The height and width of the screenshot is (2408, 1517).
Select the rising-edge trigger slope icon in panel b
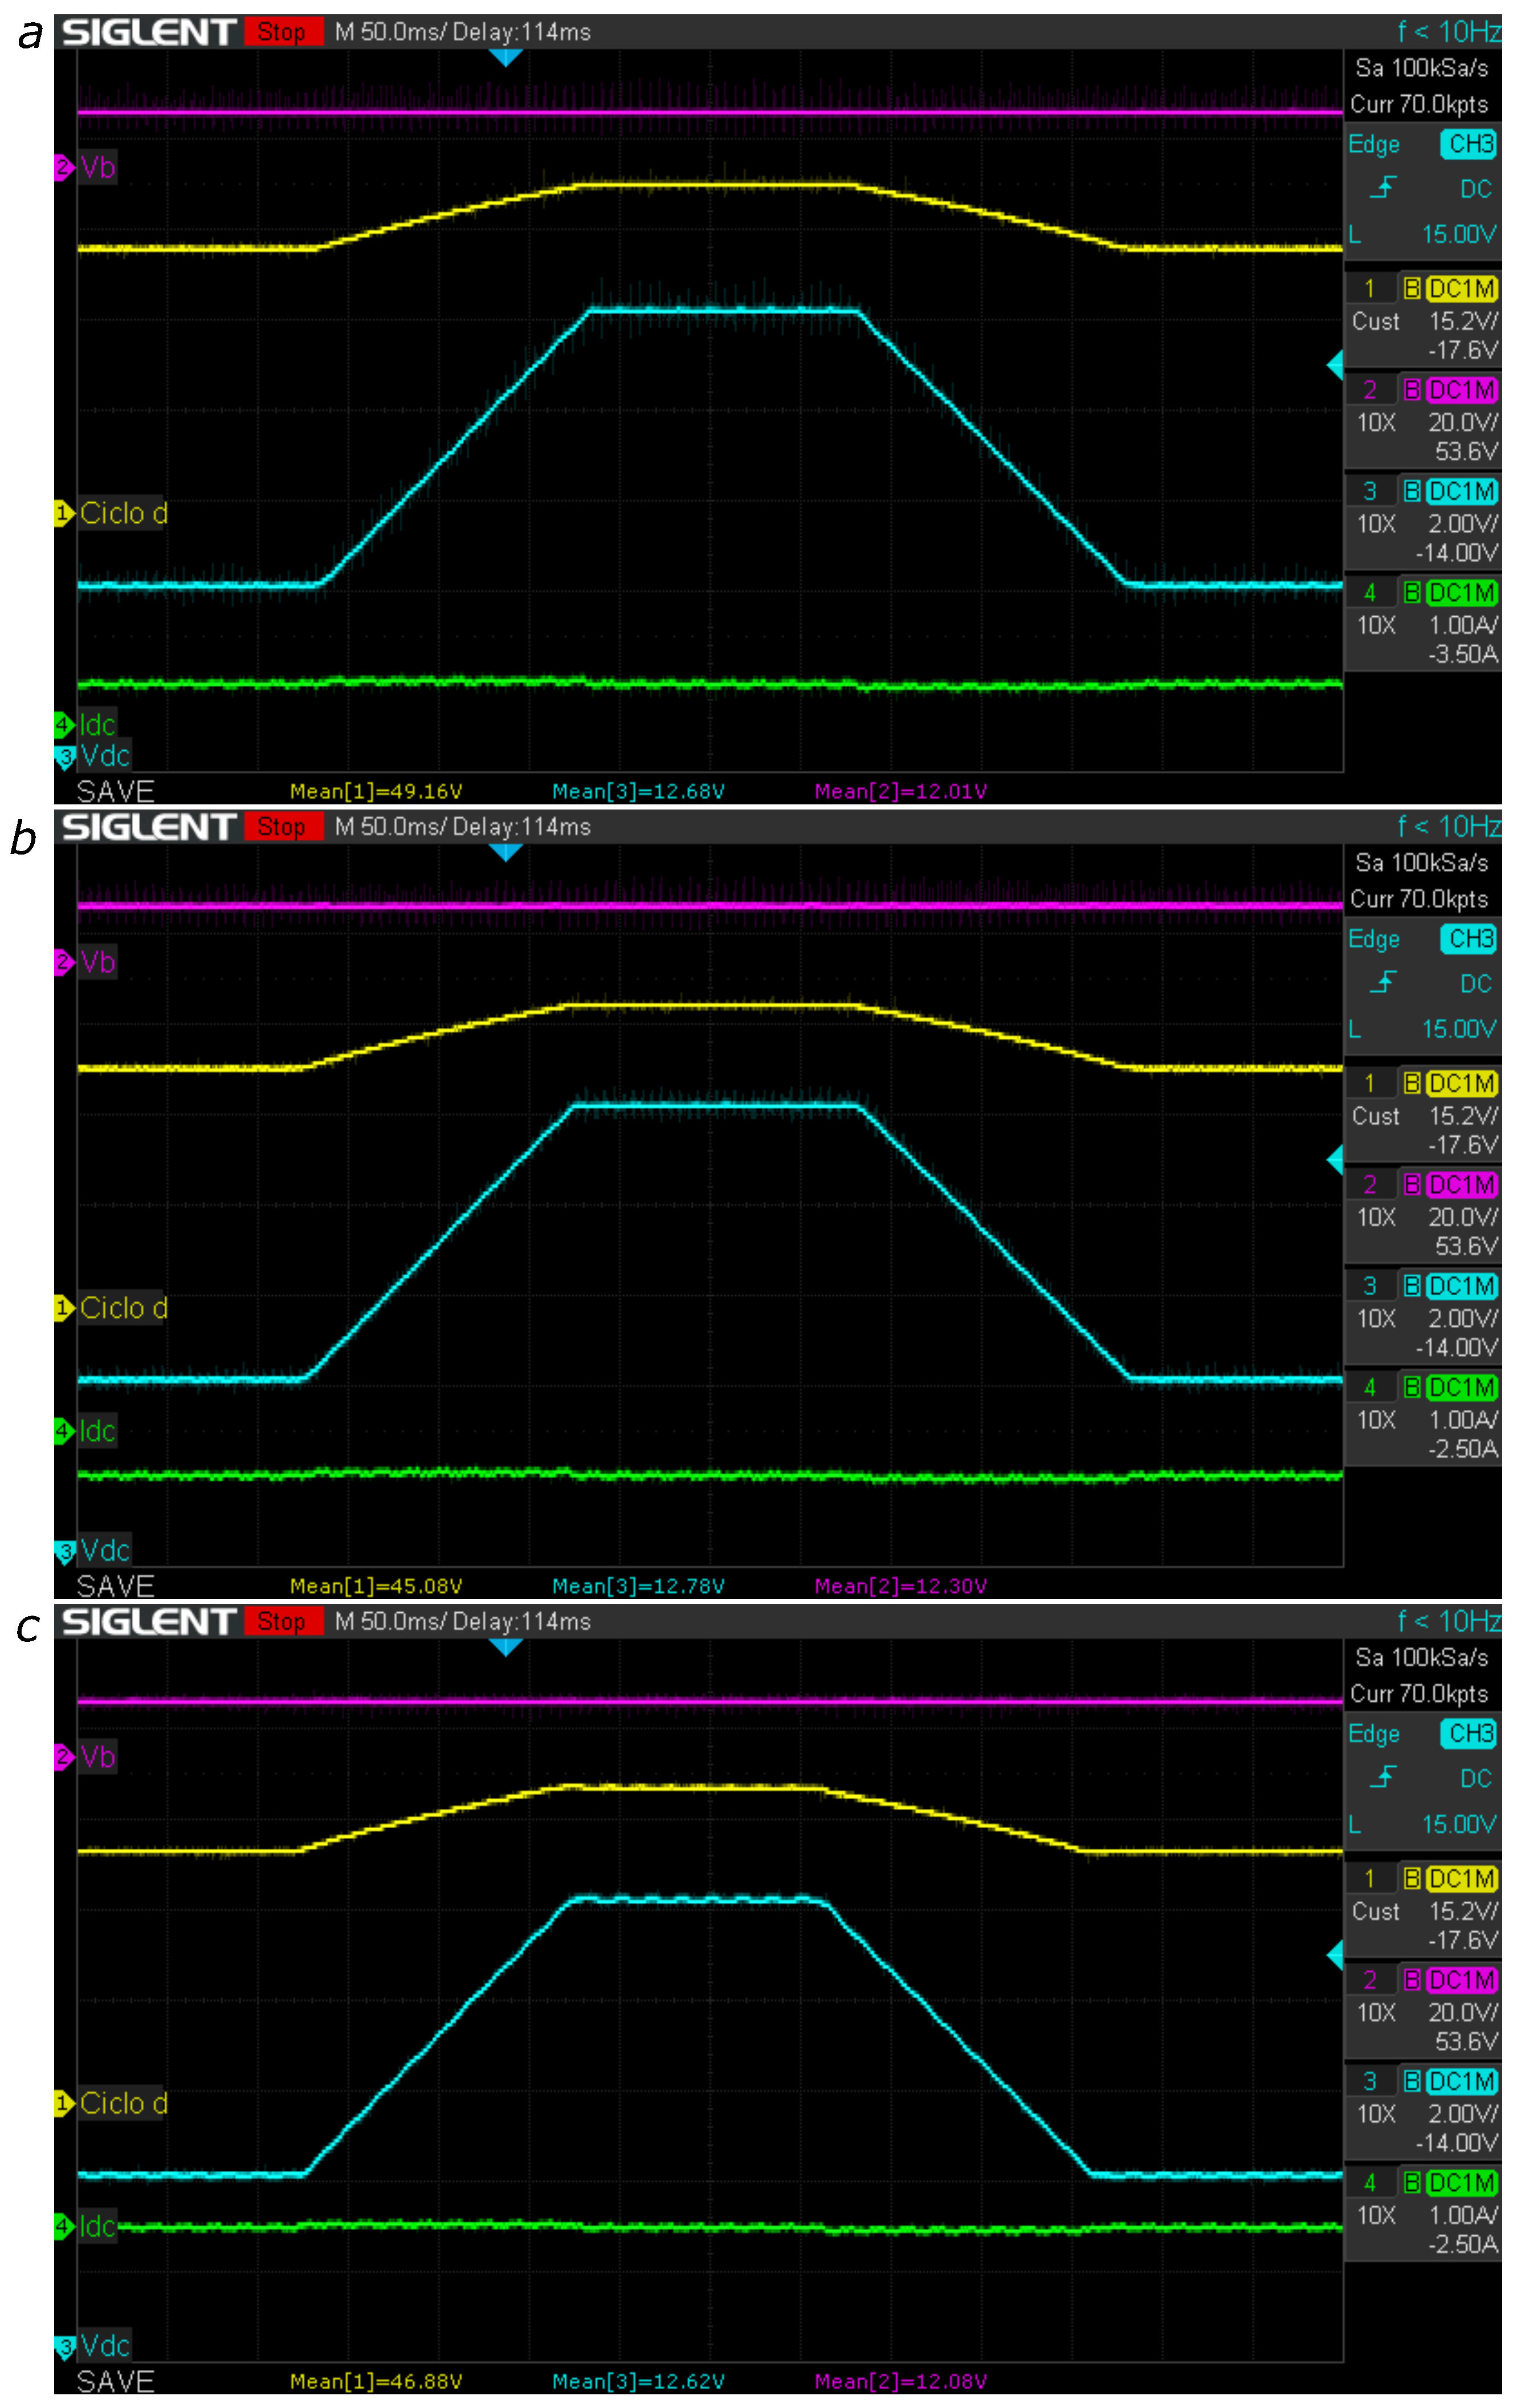tap(1384, 983)
